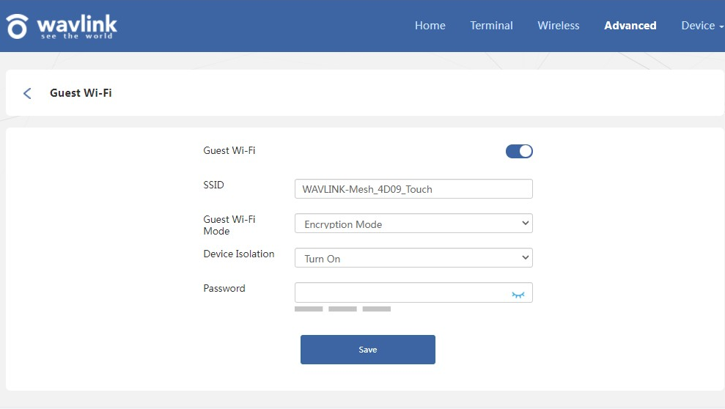The width and height of the screenshot is (725, 409).
Task: Disable the Guest Wi-Fi switch
Action: [519, 151]
